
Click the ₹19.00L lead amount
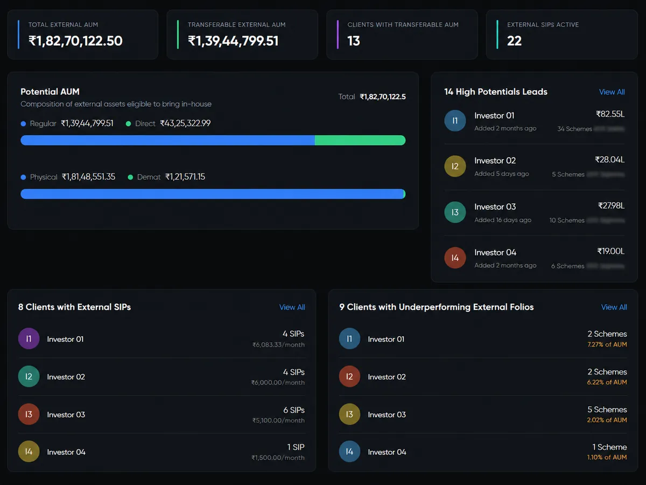pos(611,252)
